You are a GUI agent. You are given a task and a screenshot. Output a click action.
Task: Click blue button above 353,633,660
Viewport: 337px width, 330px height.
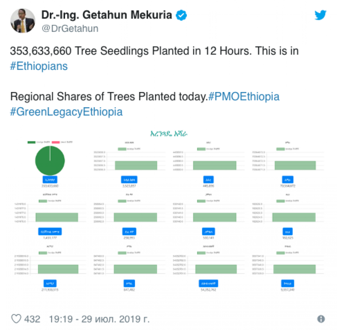(x=50, y=180)
